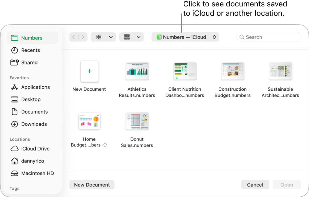Cancel the open dialog
This screenshot has width=309, height=197.
255,185
